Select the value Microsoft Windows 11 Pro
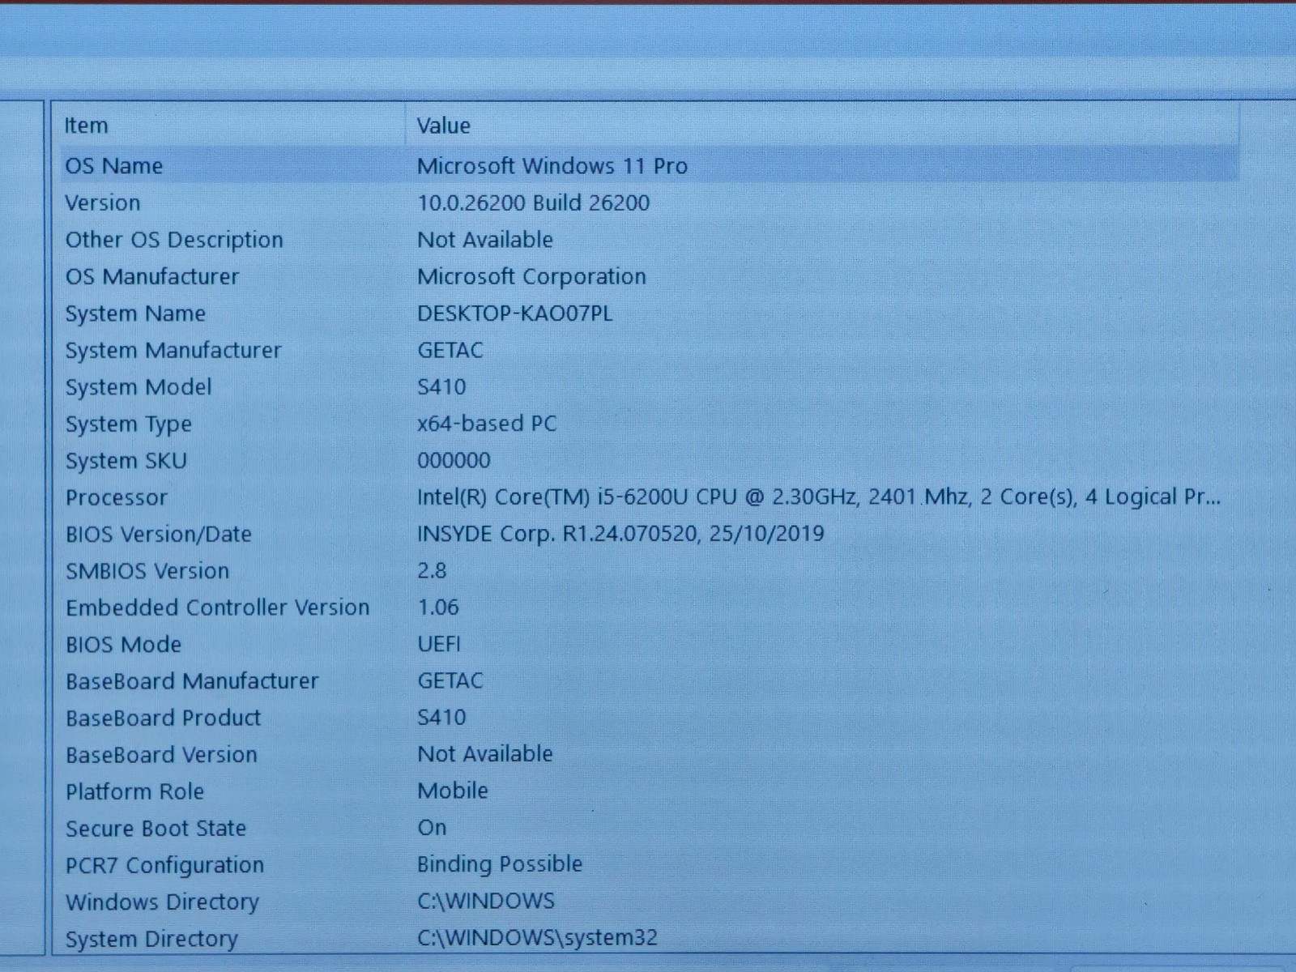Viewport: 1296px width, 972px height. click(552, 166)
